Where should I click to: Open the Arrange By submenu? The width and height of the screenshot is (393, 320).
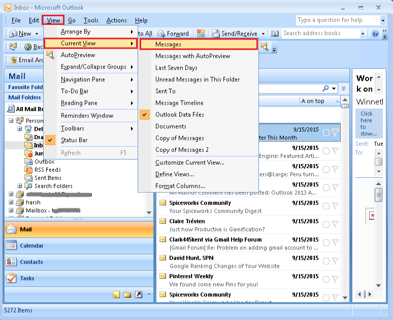click(91, 31)
